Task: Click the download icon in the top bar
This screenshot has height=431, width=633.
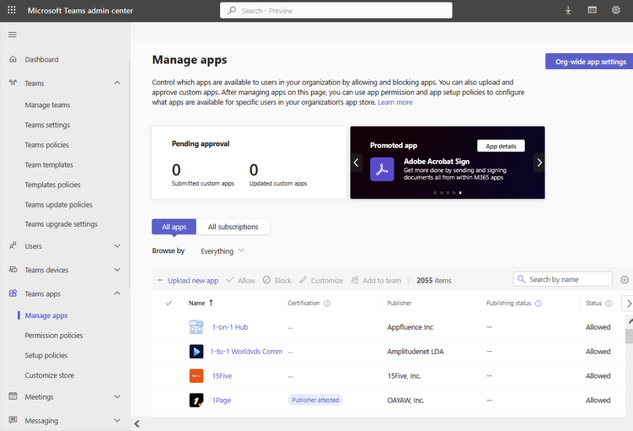Action: coord(568,10)
